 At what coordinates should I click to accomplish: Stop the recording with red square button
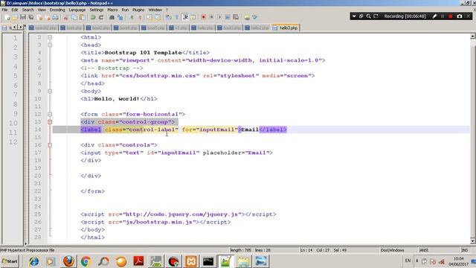(x=451, y=16)
